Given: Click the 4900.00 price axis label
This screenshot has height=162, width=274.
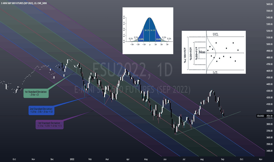Looking at the screenshot, I should tap(269, 51).
